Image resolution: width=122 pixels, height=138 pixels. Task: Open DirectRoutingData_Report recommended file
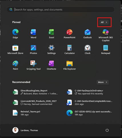pos(35,92)
